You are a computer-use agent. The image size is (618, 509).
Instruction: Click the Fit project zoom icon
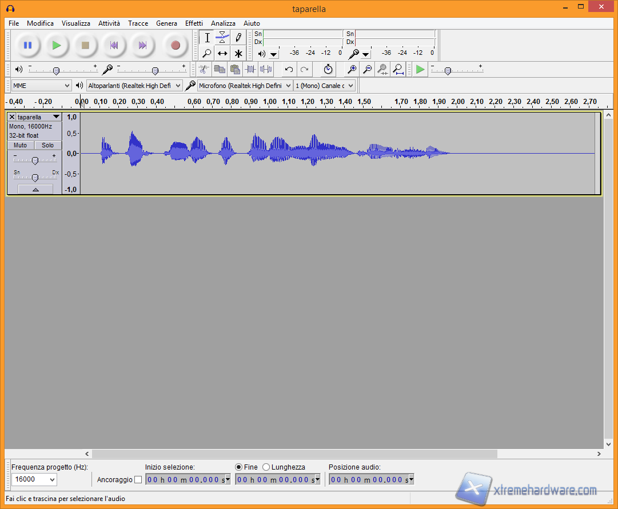coord(398,69)
